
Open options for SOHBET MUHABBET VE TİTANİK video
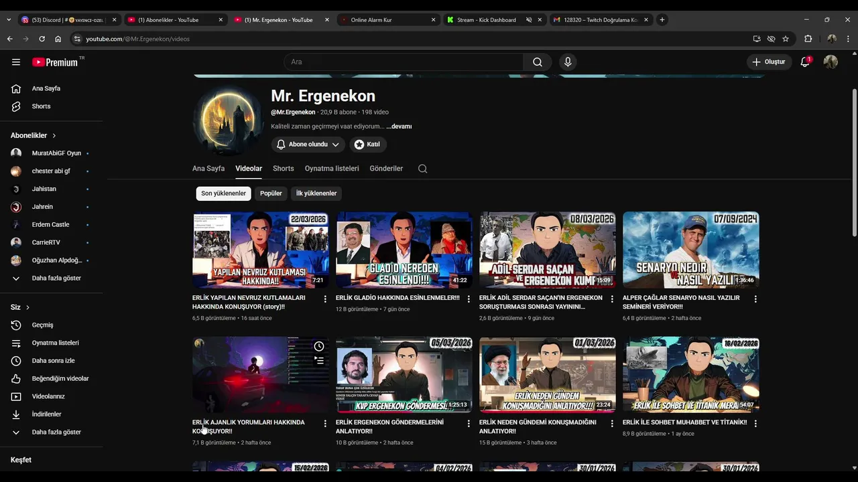(755, 424)
